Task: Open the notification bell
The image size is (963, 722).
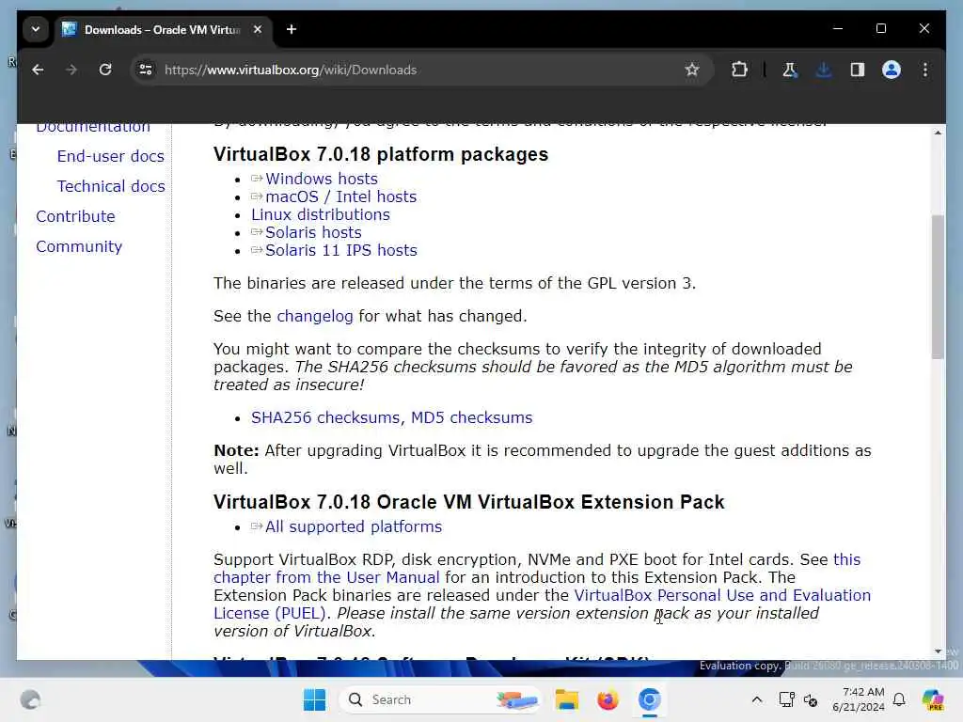Action: (899, 699)
